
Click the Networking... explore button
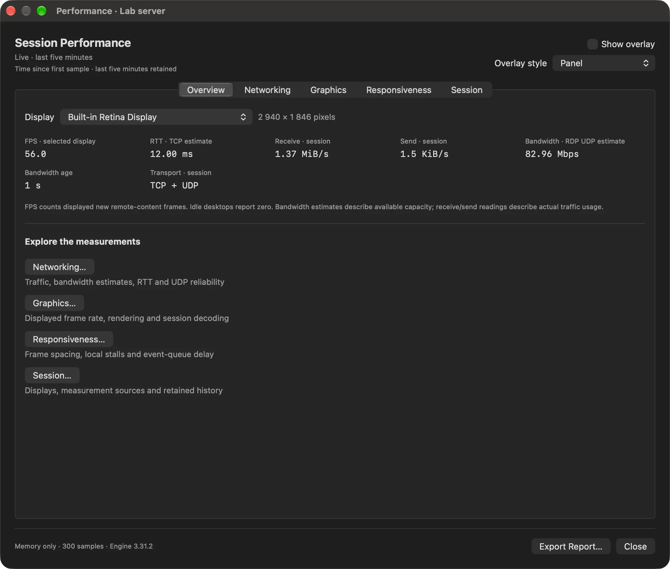(x=59, y=267)
